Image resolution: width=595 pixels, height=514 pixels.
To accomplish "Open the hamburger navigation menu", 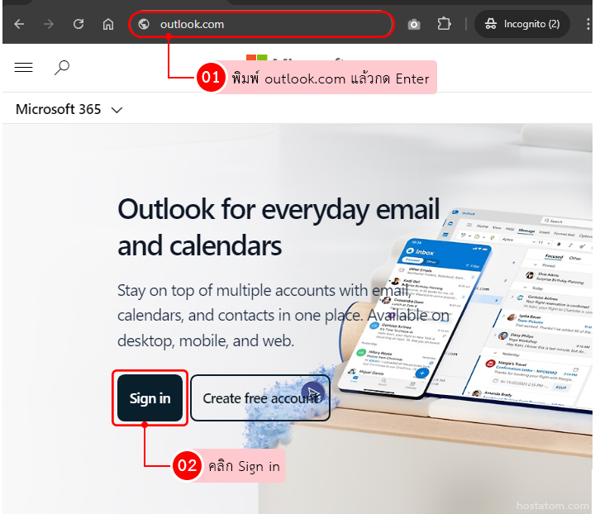I will 23,68.
